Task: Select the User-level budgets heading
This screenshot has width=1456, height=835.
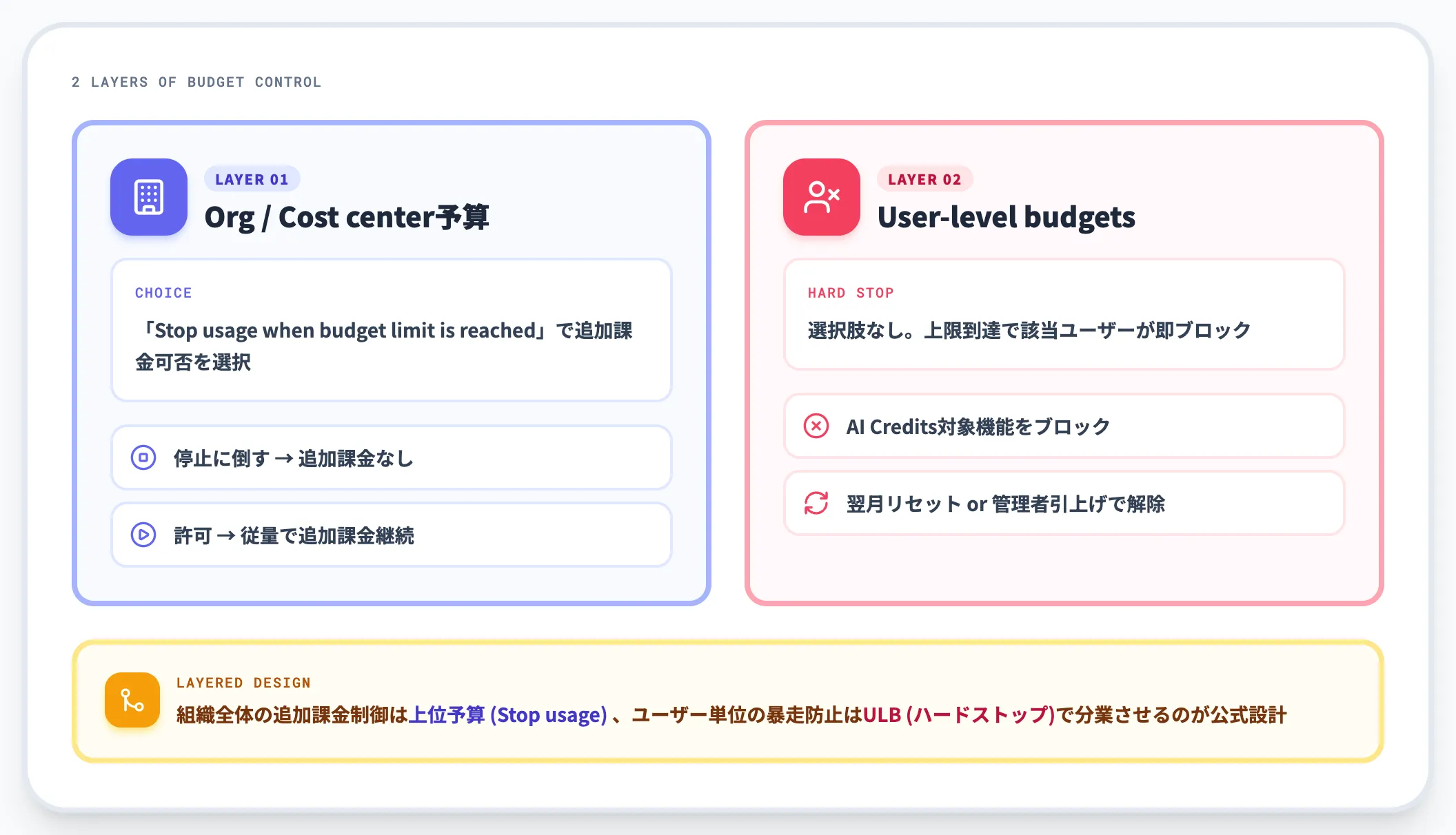Action: click(x=1007, y=218)
